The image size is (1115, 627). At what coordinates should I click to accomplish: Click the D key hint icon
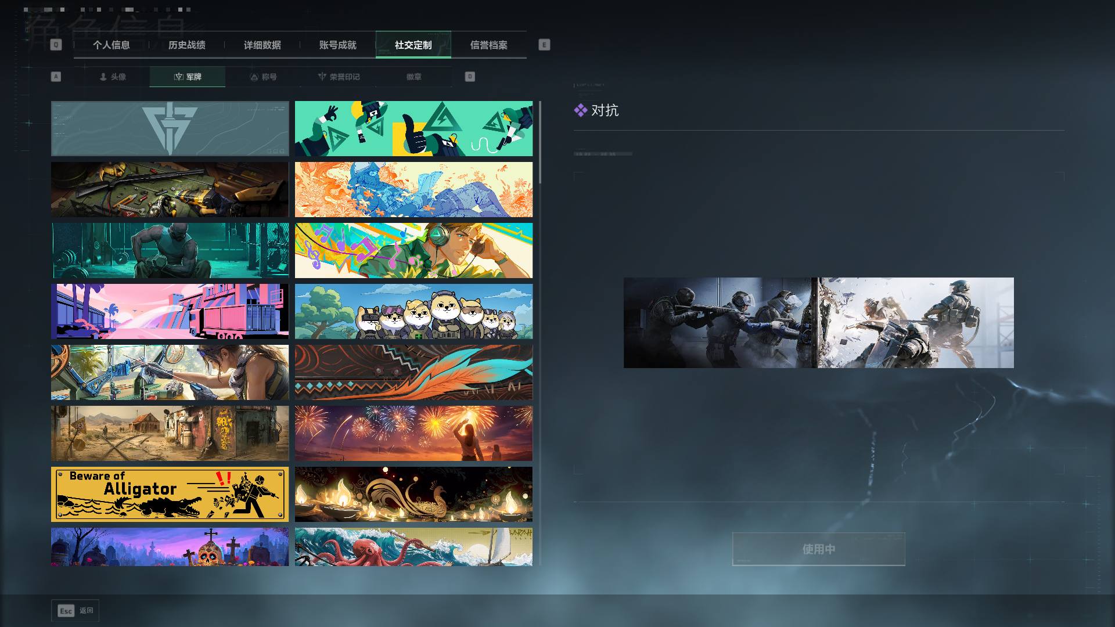pyautogui.click(x=470, y=77)
